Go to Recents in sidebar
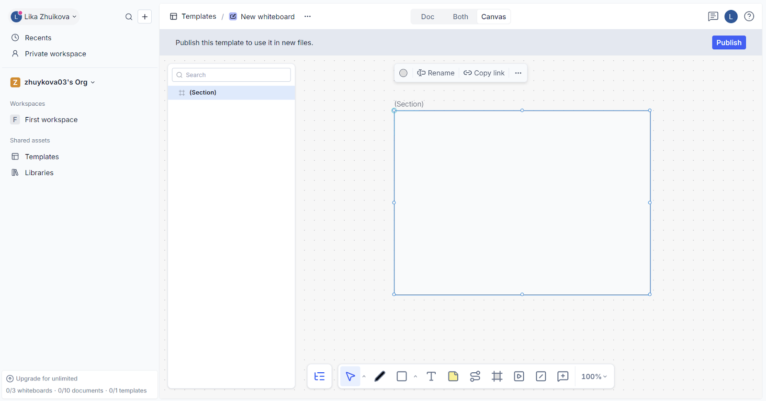This screenshot has height=401, width=766. 38,38
